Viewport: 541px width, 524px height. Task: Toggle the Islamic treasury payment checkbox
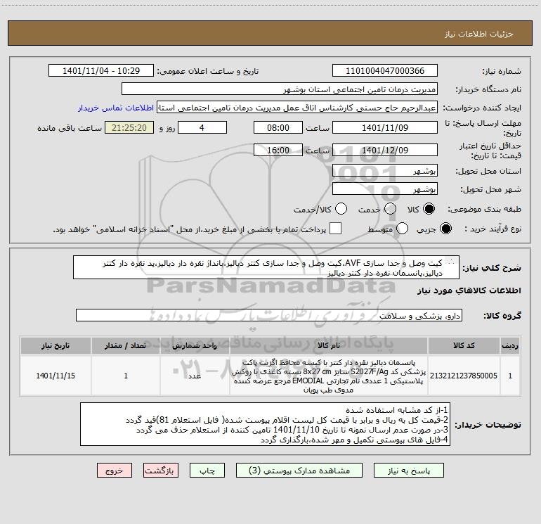(335, 229)
